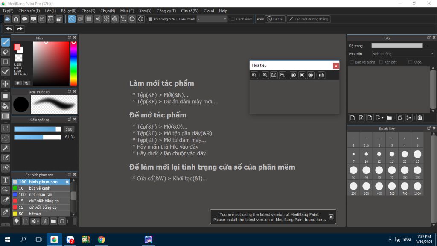Click Zoom in icon in Hoa tiêu panel
This screenshot has height=246, width=437.
265,75
